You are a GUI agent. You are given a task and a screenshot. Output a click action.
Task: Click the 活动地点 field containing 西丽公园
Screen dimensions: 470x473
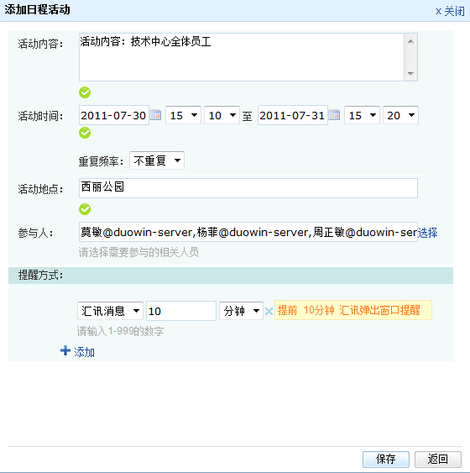tap(248, 188)
